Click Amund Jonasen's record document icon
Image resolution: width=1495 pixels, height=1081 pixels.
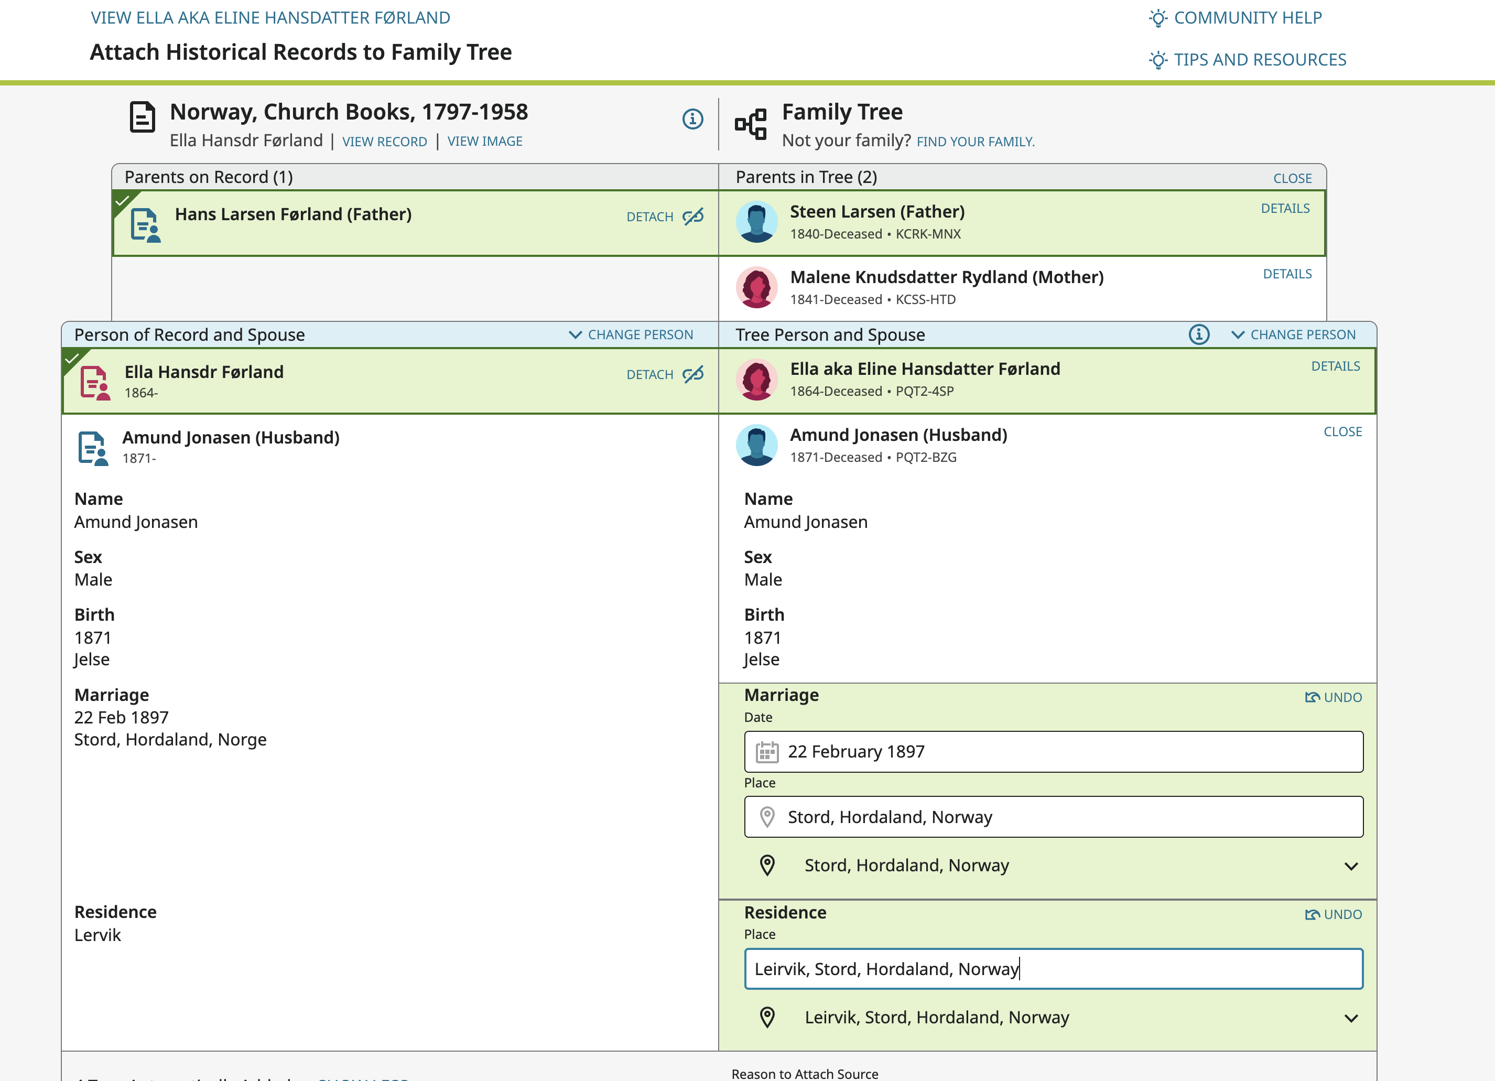coord(93,448)
